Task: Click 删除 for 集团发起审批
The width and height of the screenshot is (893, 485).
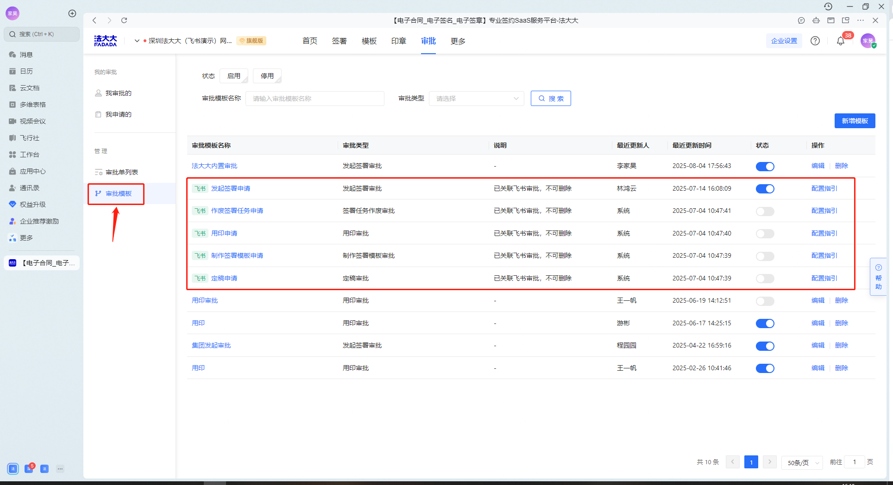Action: click(842, 345)
